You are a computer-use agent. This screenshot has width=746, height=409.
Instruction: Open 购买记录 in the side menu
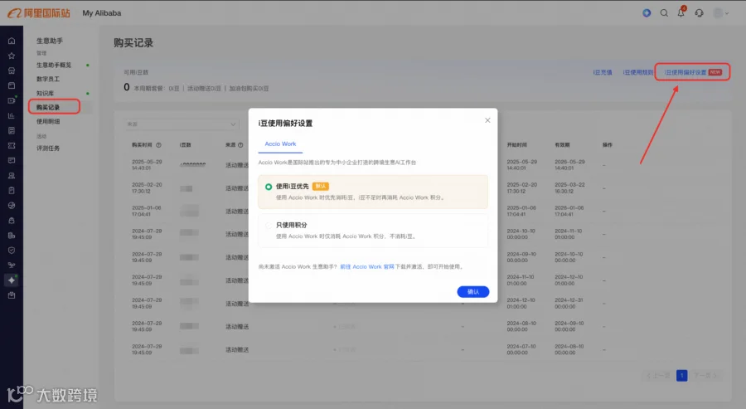coord(48,107)
